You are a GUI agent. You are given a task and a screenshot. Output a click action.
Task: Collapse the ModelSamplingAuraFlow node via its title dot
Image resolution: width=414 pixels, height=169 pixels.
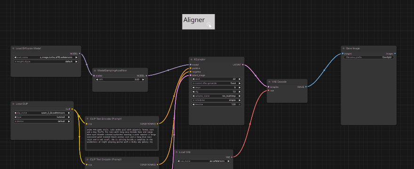[x=95, y=71]
